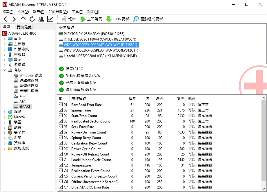The image size is (267, 192).
Task: Click the forward navigation arrow icon
Action: tap(14, 19)
